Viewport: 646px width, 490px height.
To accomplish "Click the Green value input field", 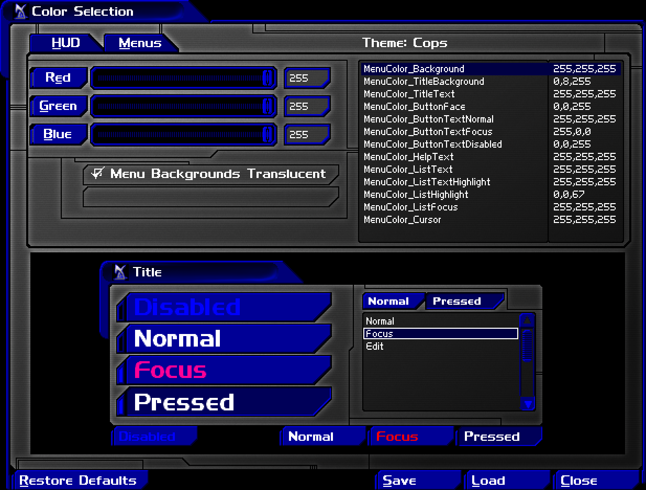I will 307,106.
